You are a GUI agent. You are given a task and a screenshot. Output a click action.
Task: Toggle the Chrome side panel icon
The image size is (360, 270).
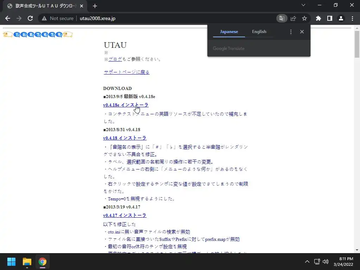(x=330, y=18)
